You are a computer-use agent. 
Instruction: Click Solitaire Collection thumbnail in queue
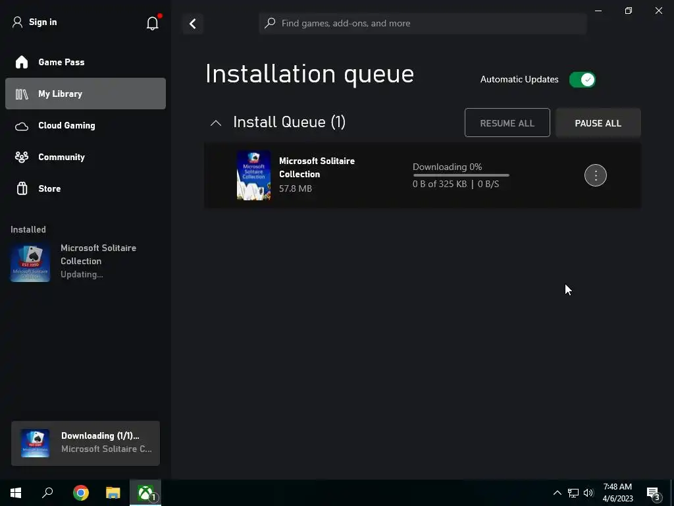[x=253, y=175]
